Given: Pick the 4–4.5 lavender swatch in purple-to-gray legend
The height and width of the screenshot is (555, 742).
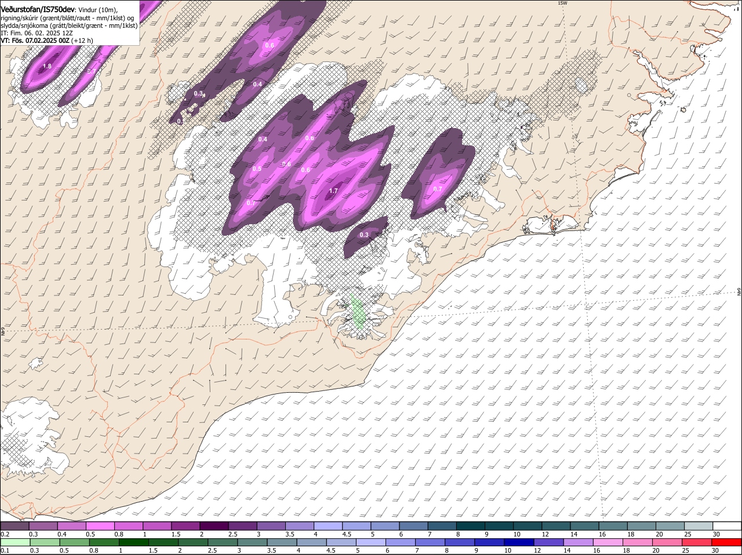Looking at the screenshot, I should (x=328, y=526).
